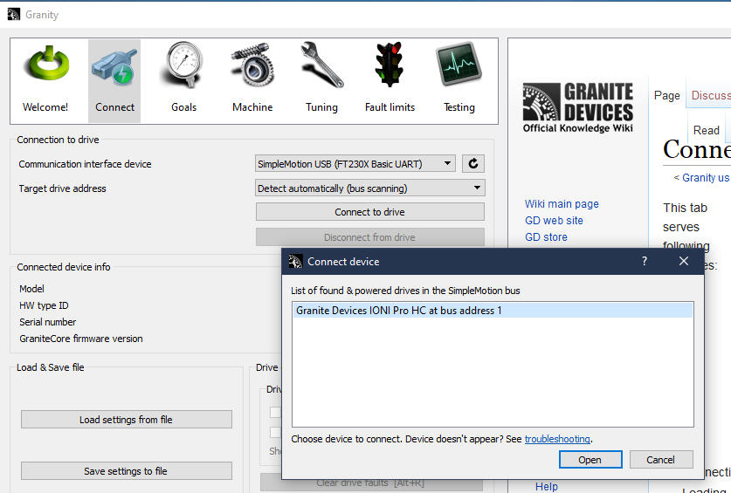Click GraniteCore firmware version label
Image resolution: width=731 pixels, height=493 pixels.
coord(81,339)
